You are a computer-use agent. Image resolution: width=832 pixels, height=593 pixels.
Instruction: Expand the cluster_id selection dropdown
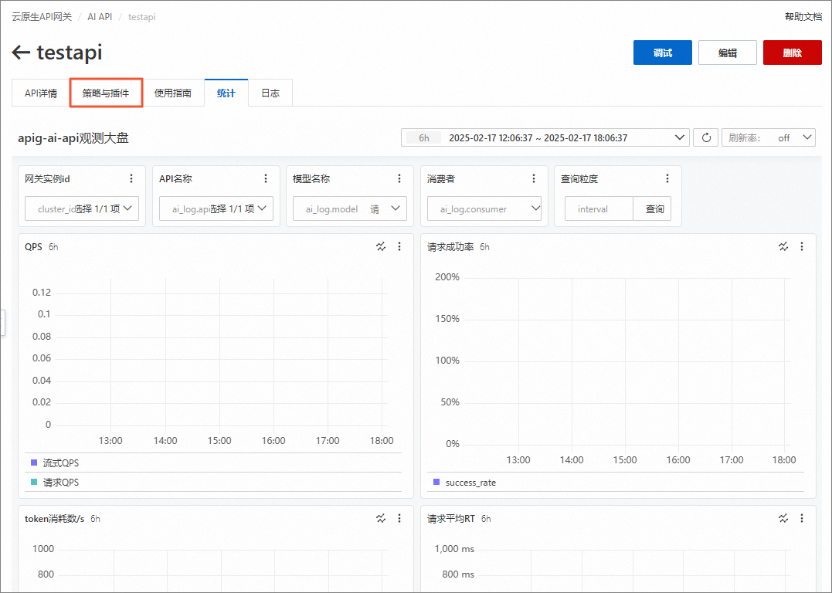(x=82, y=209)
